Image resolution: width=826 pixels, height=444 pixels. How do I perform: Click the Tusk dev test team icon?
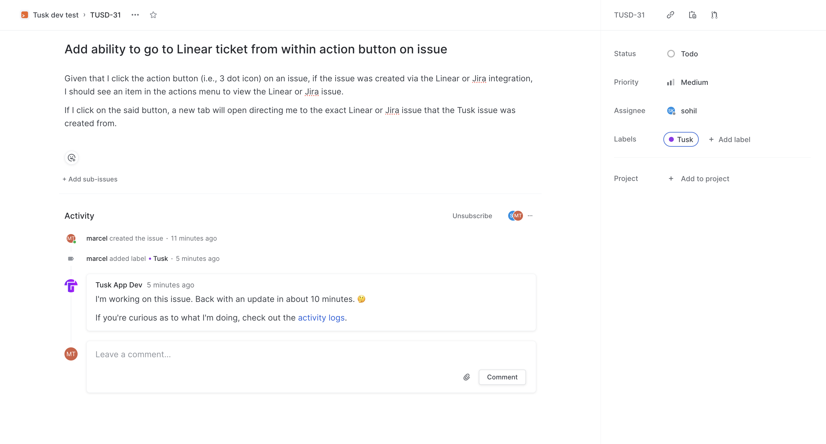click(x=24, y=15)
